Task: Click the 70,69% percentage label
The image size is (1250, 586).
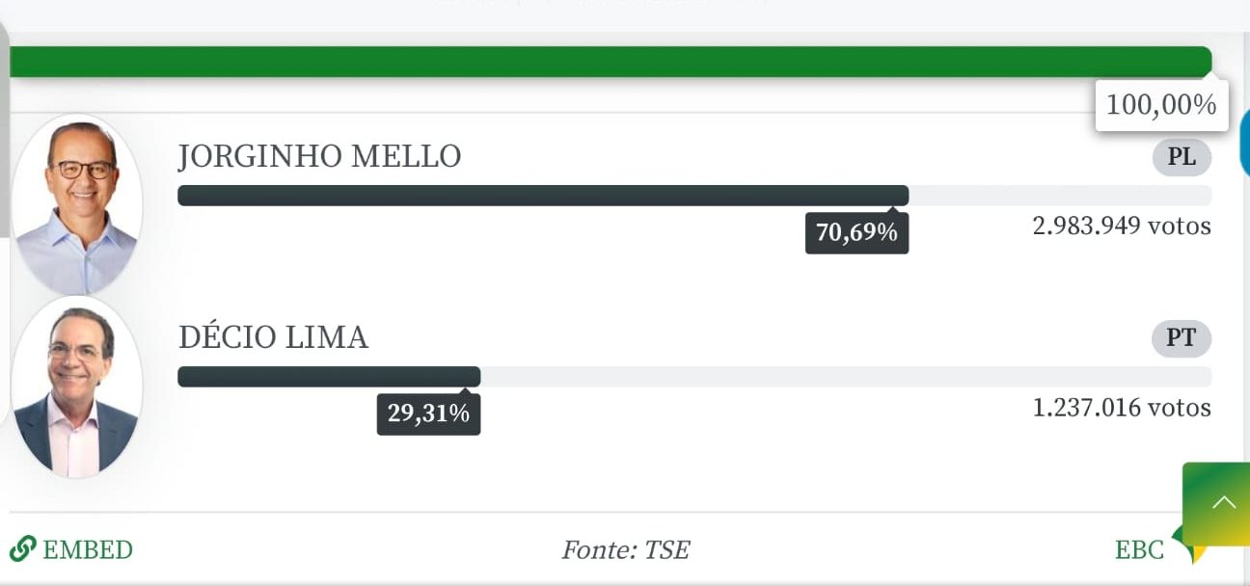Action: pyautogui.click(x=856, y=233)
